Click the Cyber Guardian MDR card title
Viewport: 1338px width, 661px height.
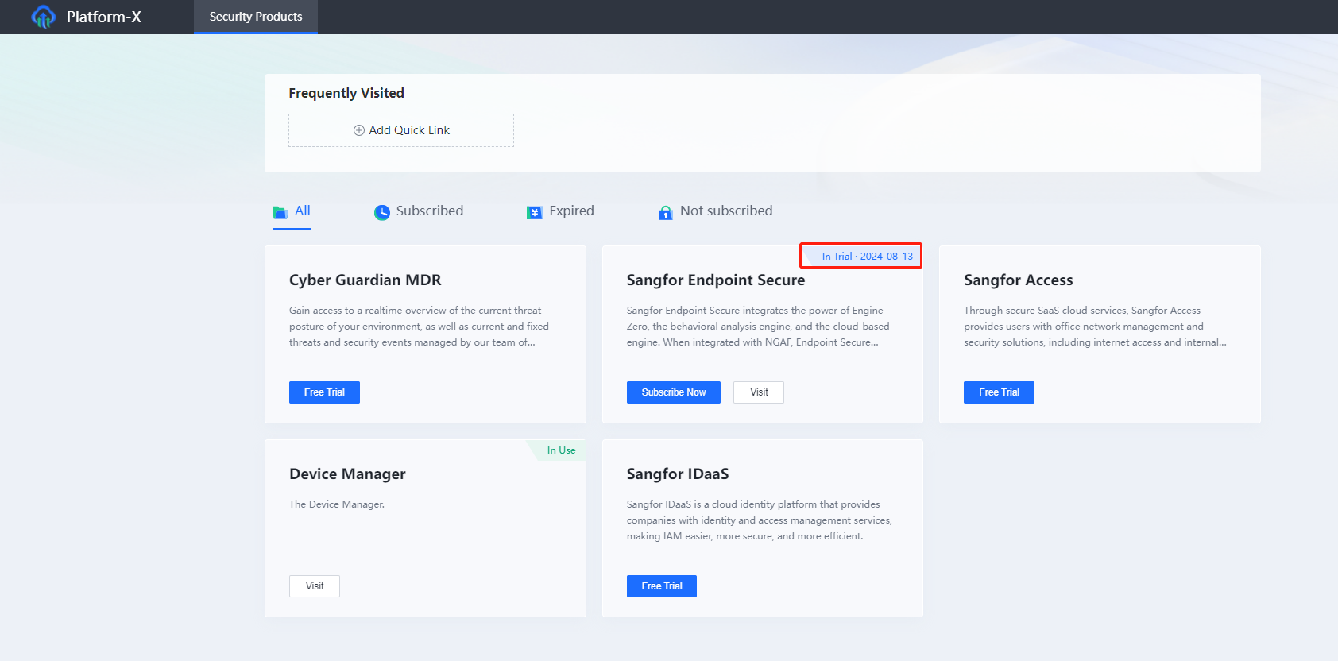click(365, 280)
